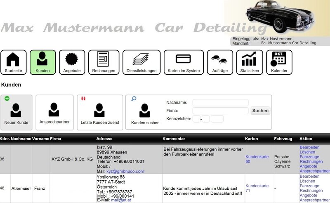Open the Startseite home icon
This screenshot has height=203, width=330.
pyautogui.click(x=13, y=63)
